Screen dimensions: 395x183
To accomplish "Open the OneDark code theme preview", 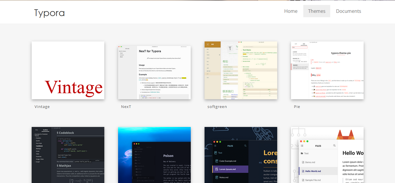I will [68, 155].
